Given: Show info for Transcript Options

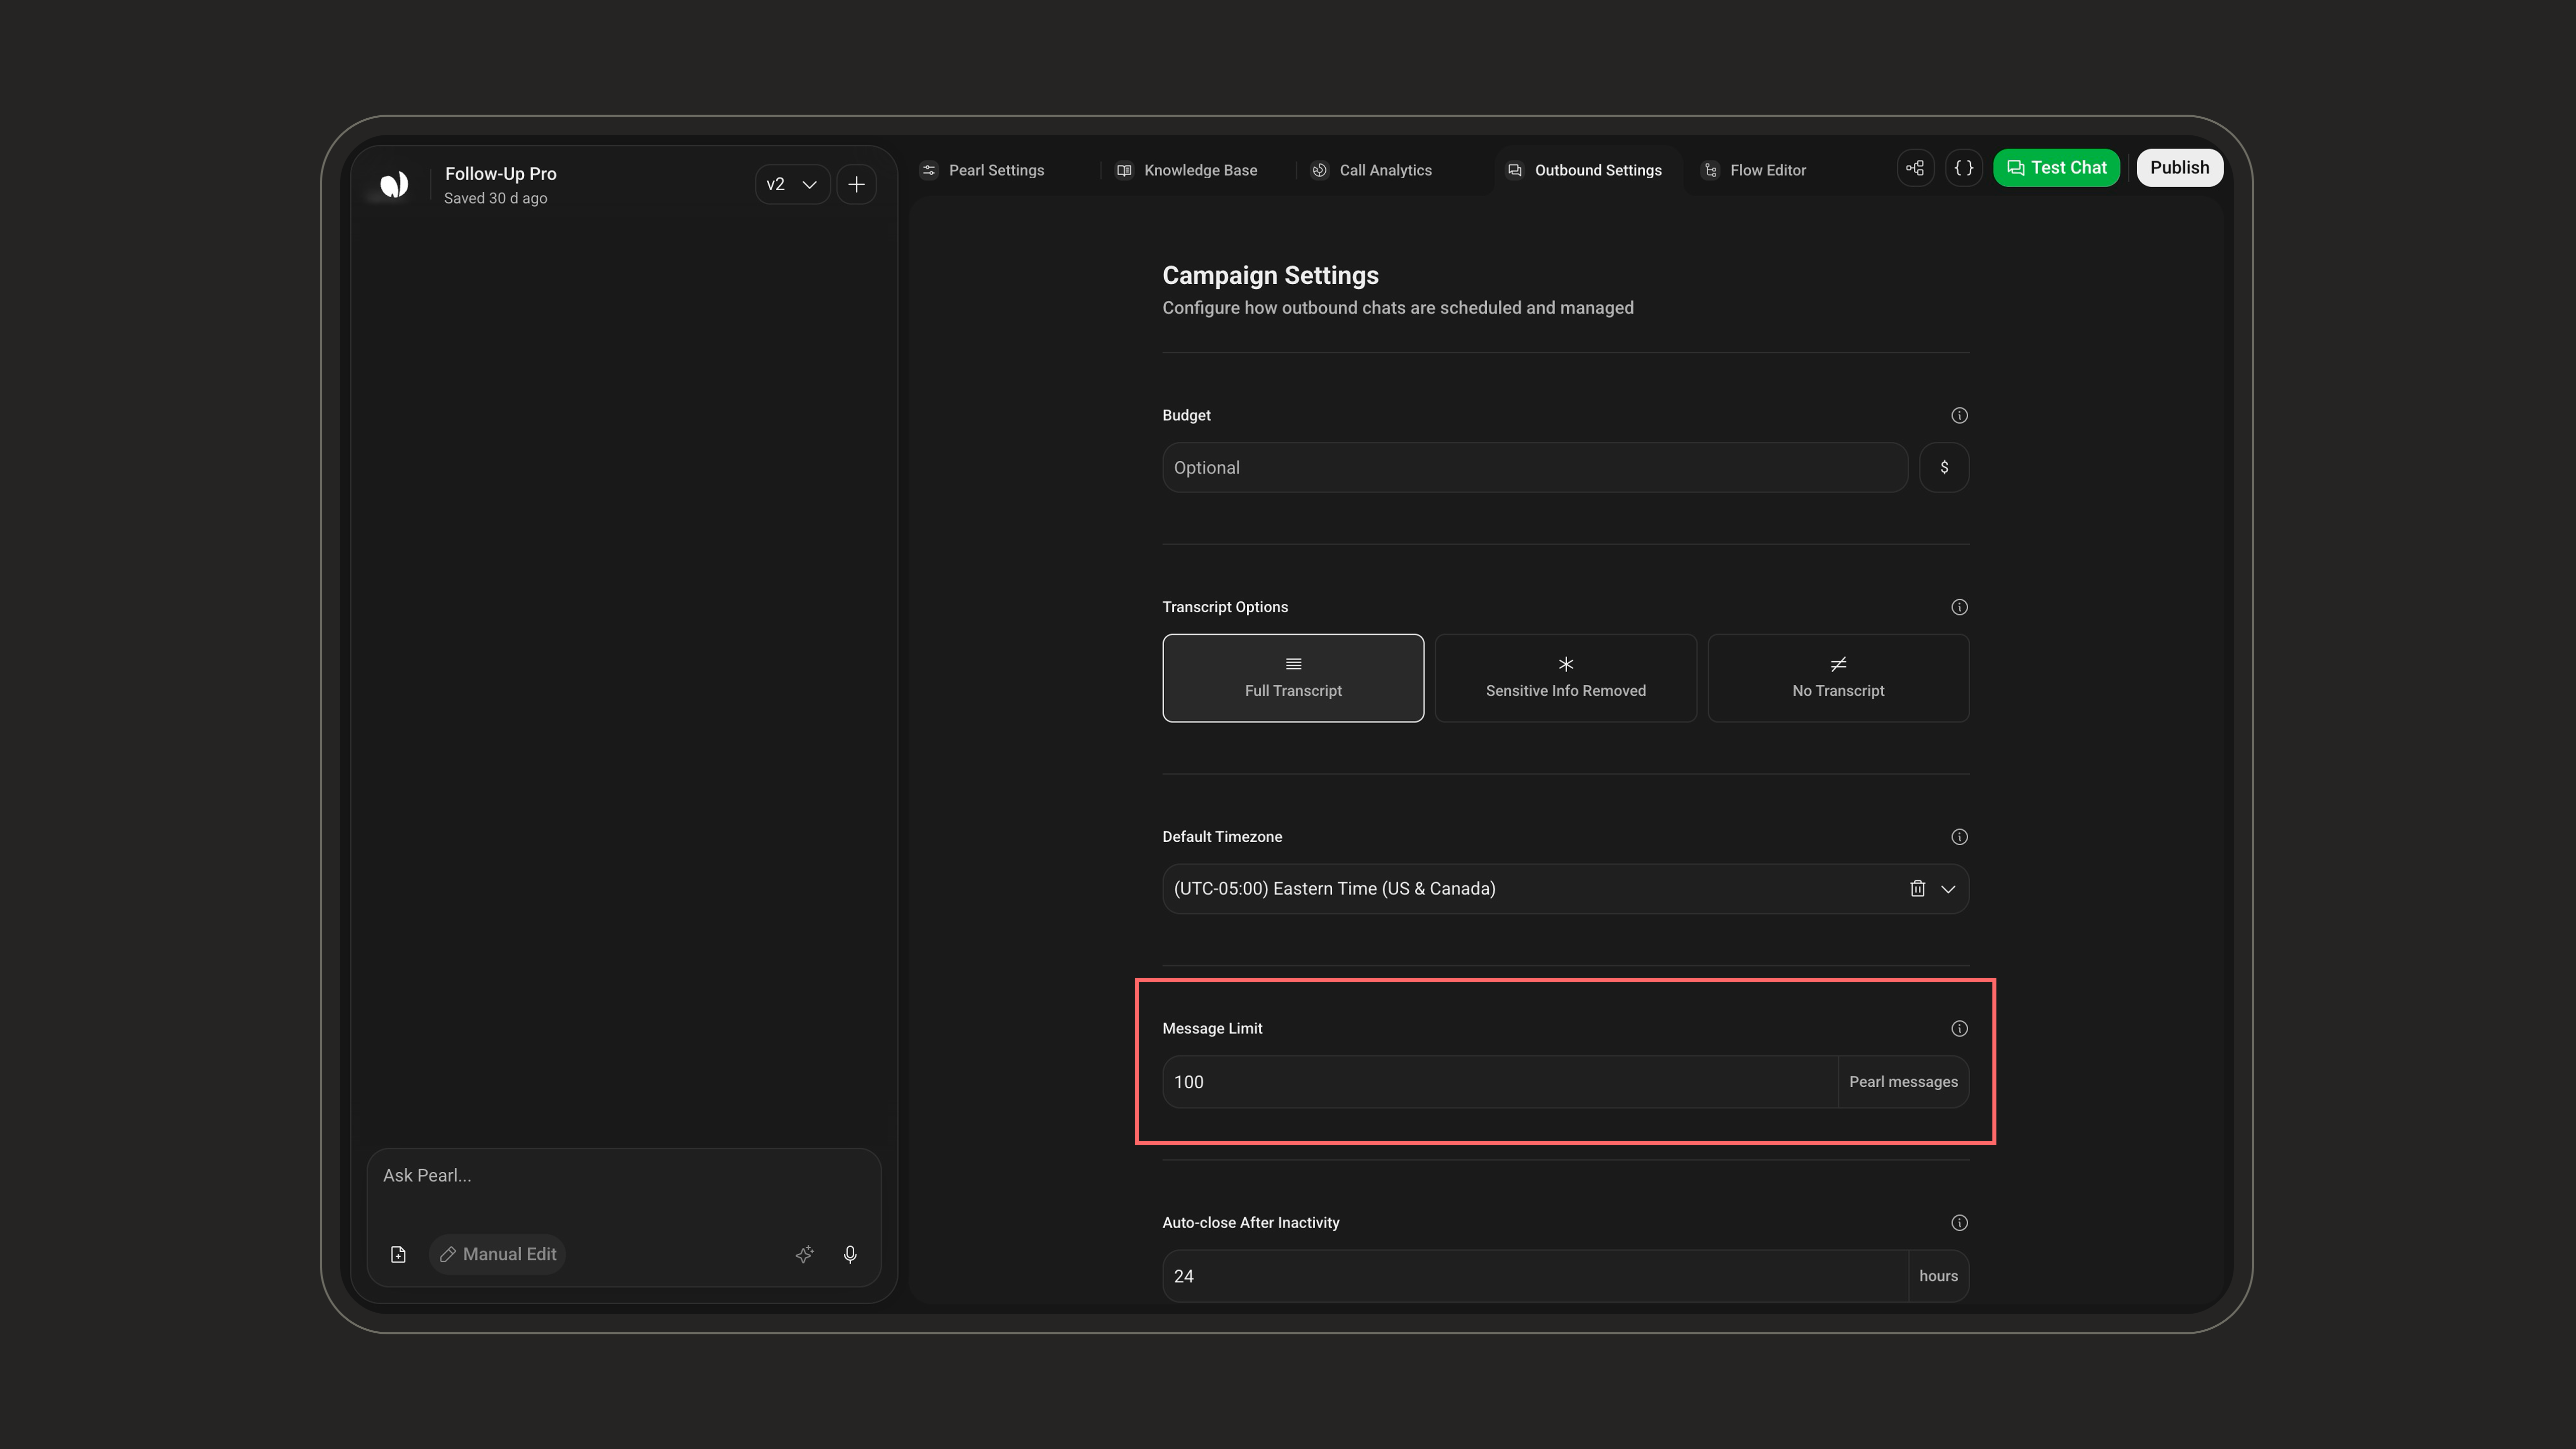Looking at the screenshot, I should coord(1959,607).
